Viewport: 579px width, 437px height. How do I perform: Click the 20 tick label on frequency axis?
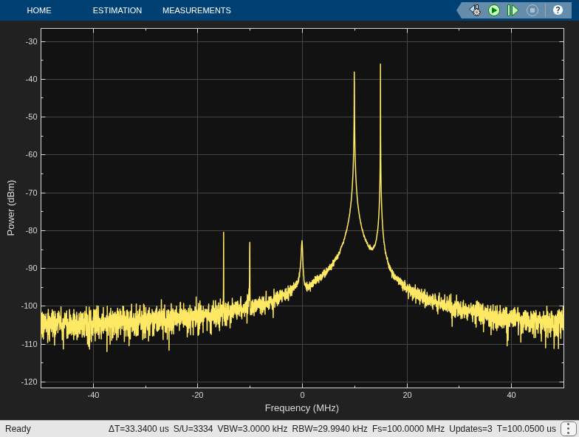[407, 395]
